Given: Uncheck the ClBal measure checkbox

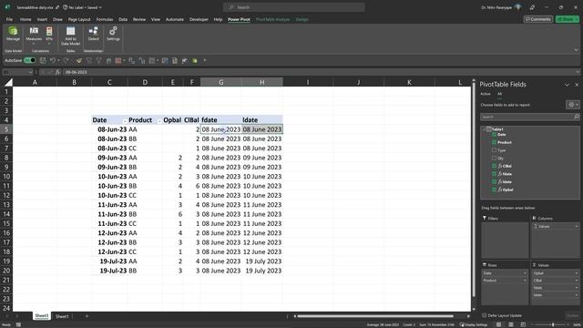Looking at the screenshot, I should 494,166.
